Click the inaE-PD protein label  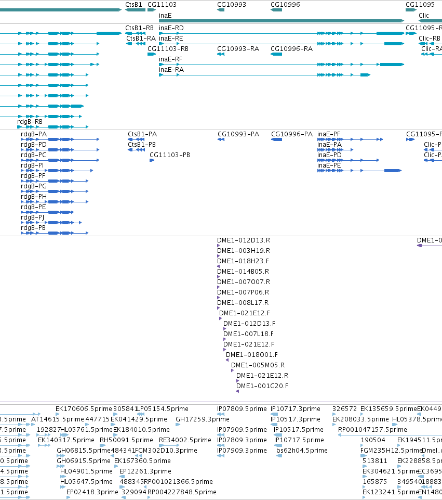point(329,155)
